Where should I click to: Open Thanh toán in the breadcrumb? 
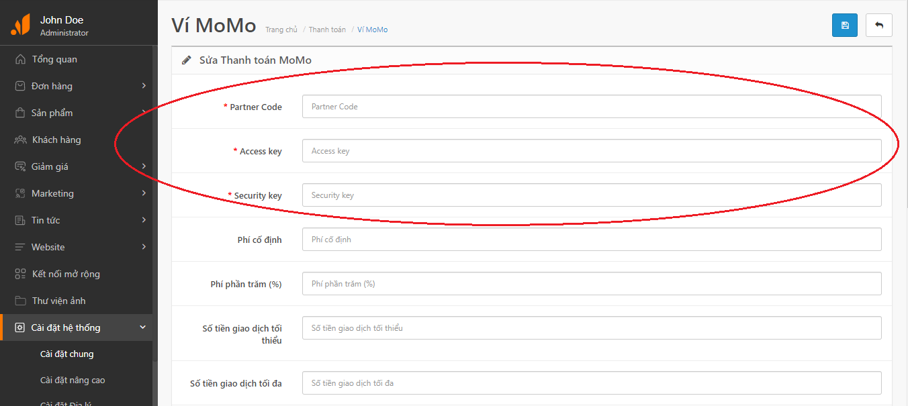[x=328, y=30]
